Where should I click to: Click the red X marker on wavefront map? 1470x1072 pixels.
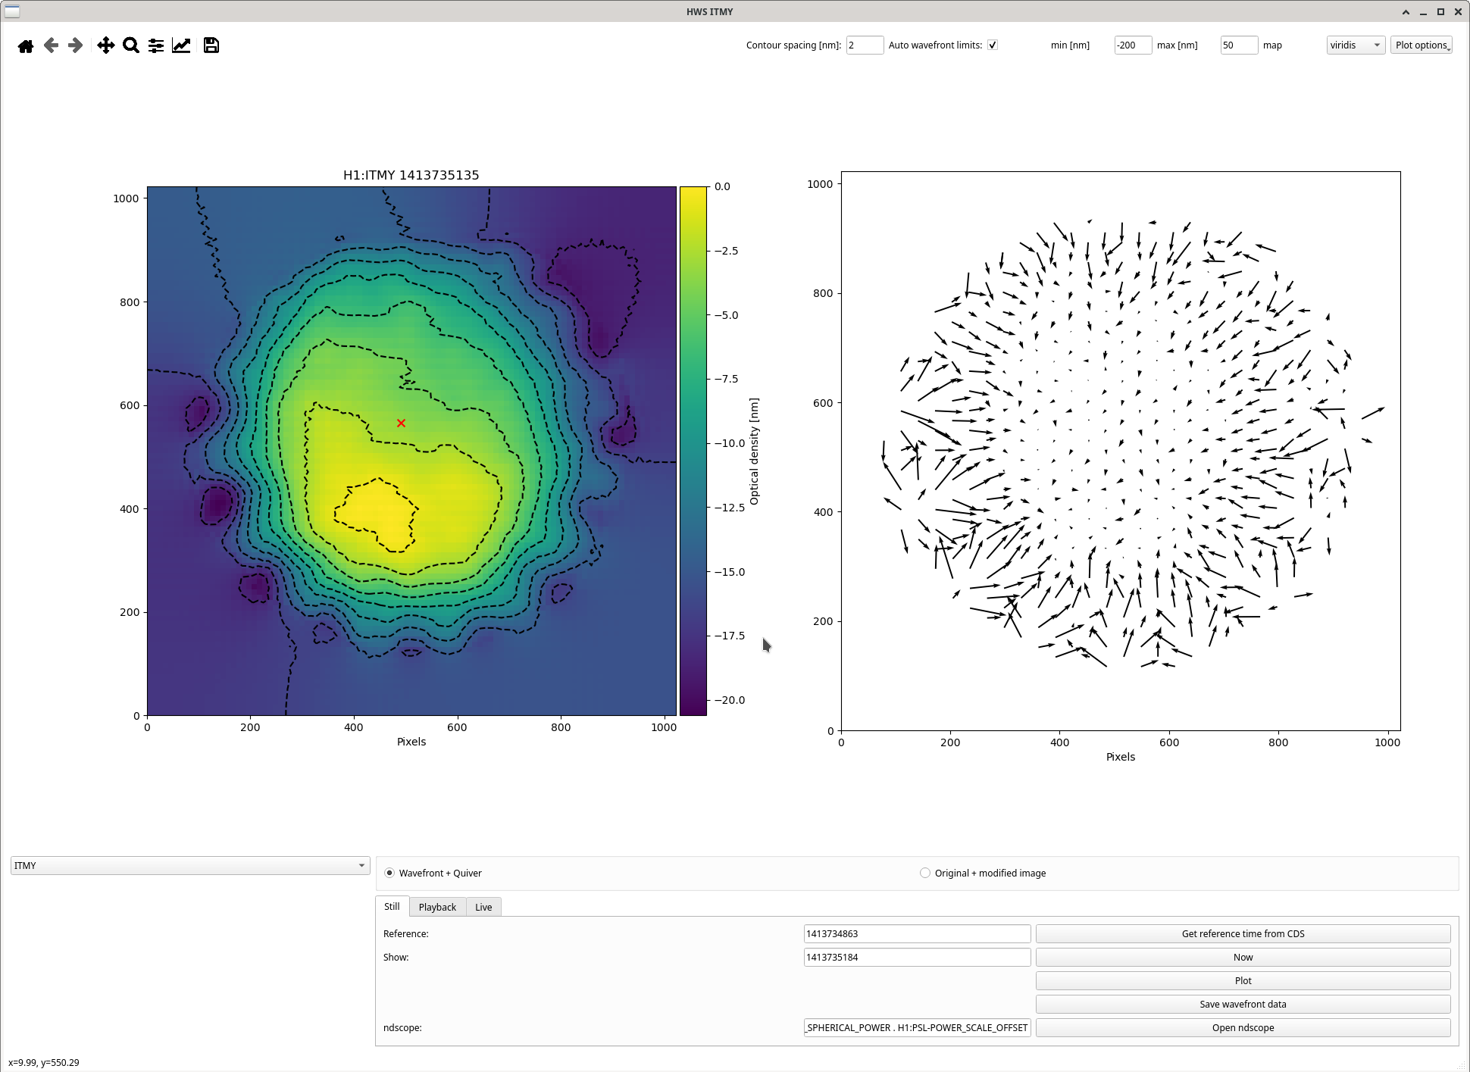(402, 423)
